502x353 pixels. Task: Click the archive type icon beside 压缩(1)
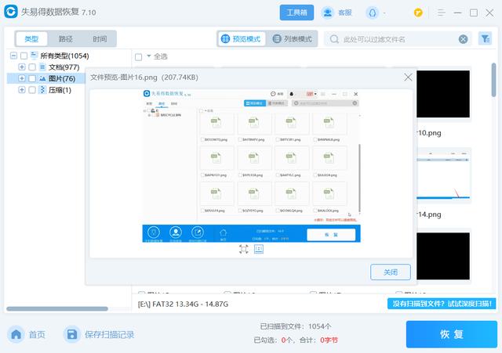(42, 90)
